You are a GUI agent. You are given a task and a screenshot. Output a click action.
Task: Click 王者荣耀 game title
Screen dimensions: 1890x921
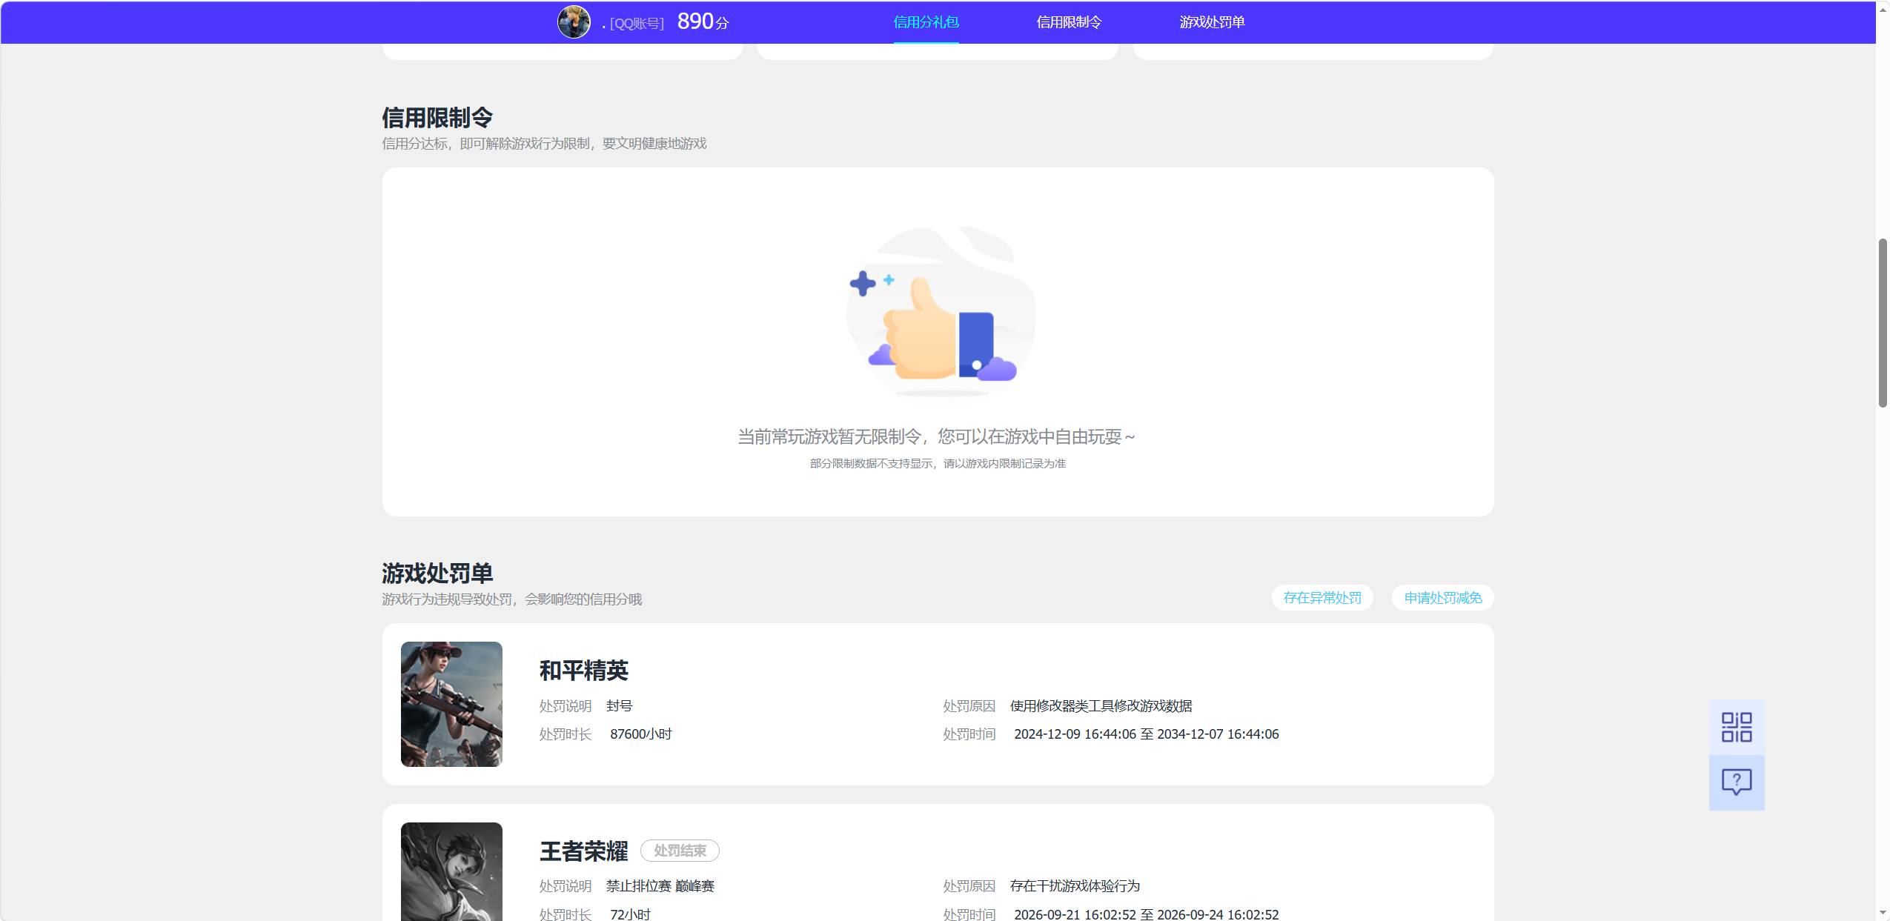584,851
